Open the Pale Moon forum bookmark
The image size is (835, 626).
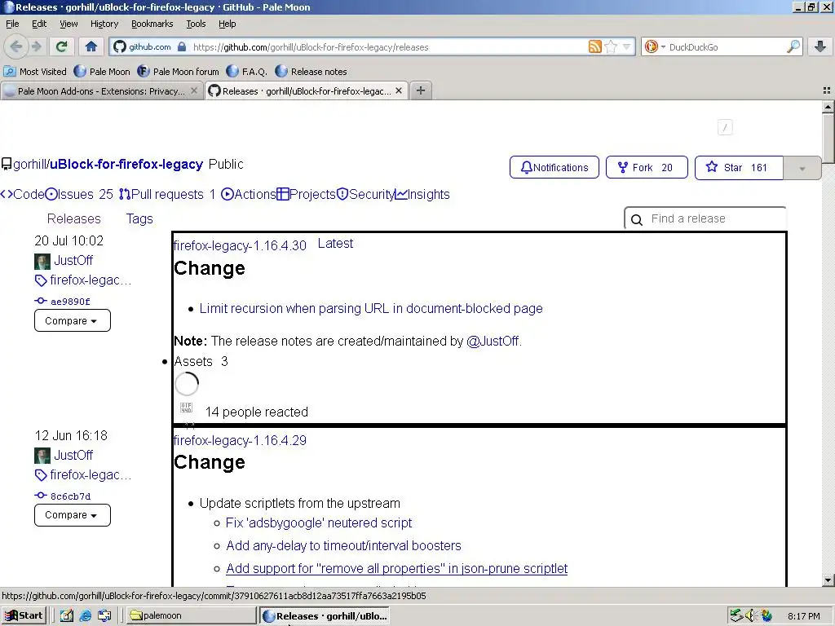pos(179,72)
